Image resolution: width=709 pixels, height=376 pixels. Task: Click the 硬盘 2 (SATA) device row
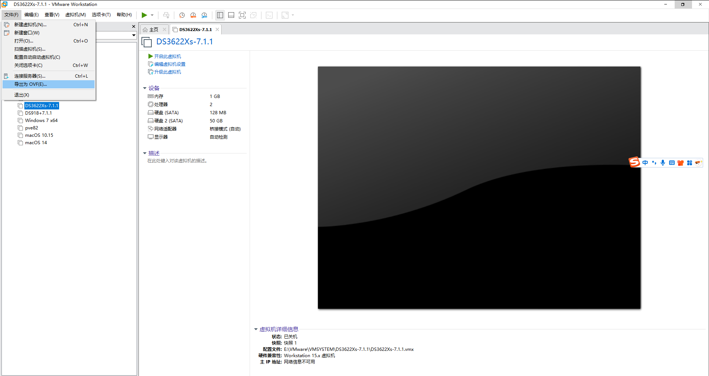pos(197,121)
